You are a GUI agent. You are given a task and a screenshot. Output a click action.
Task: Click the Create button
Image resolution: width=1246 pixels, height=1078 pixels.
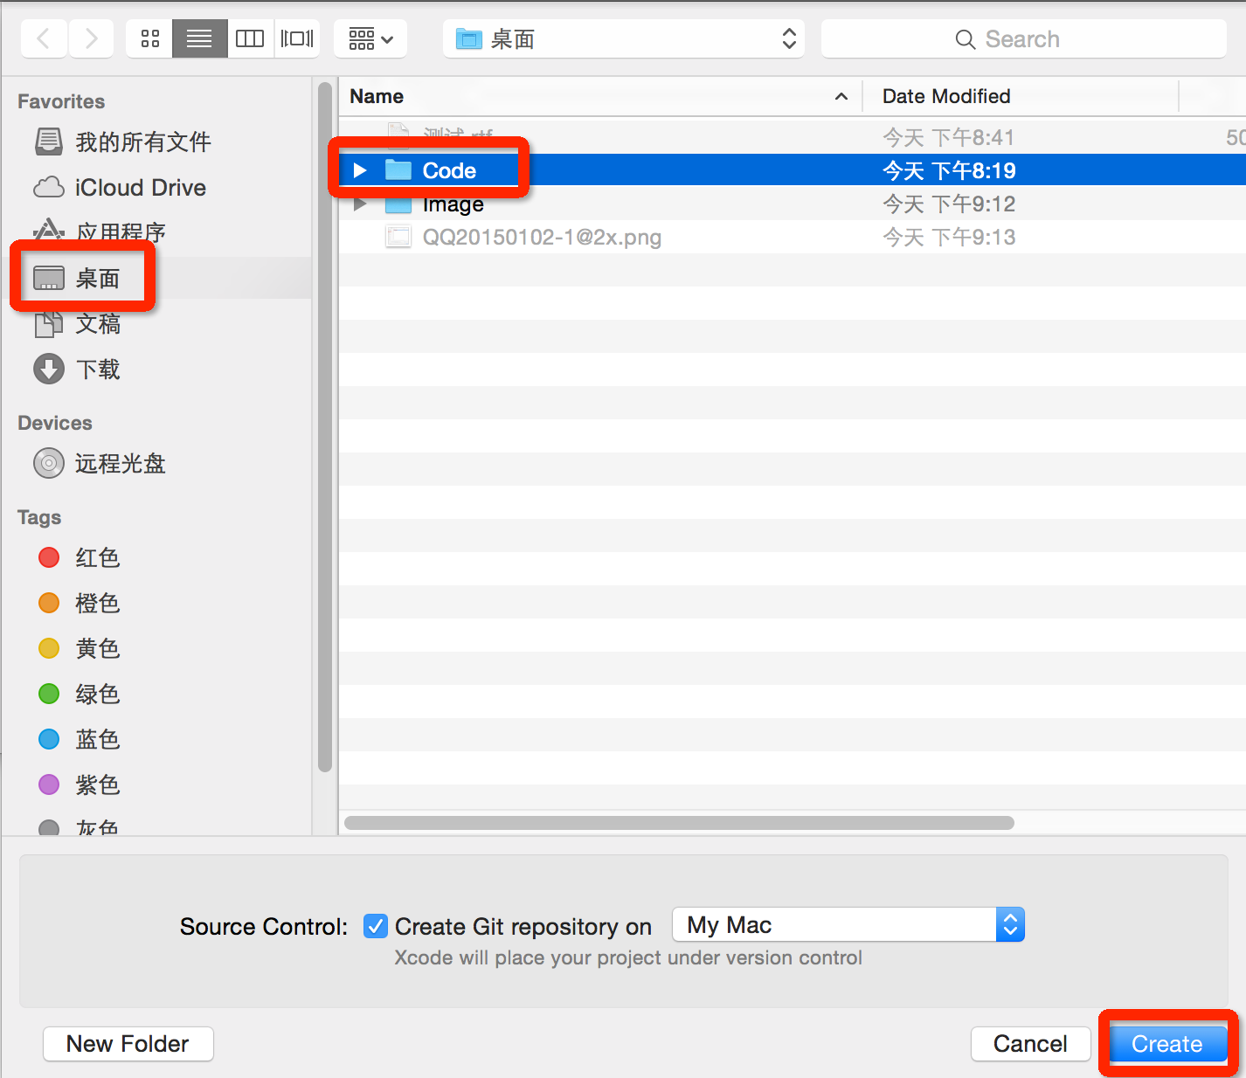[x=1166, y=1043]
